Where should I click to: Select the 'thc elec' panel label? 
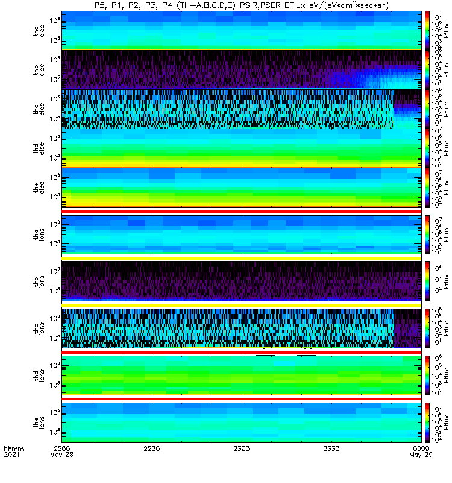click(39, 109)
